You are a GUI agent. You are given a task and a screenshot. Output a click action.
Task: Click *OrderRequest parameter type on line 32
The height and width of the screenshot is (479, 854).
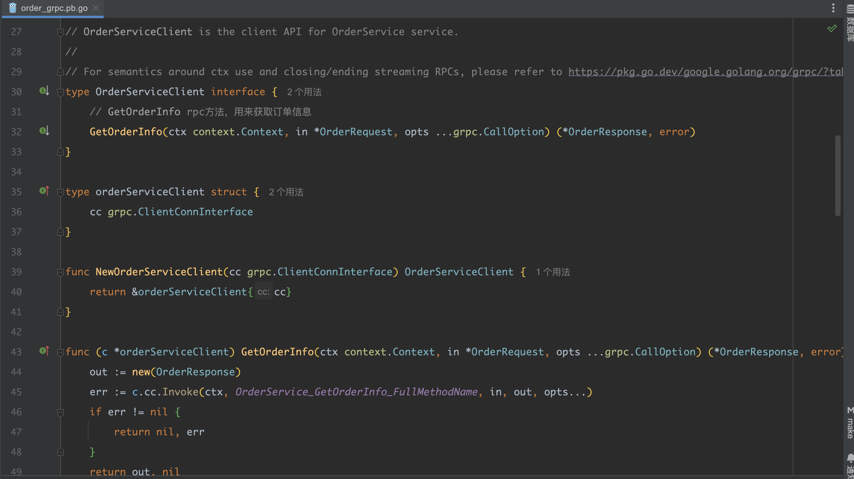[353, 132]
